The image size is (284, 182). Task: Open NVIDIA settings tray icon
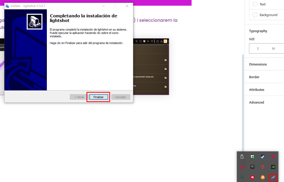pyautogui.click(x=273, y=167)
